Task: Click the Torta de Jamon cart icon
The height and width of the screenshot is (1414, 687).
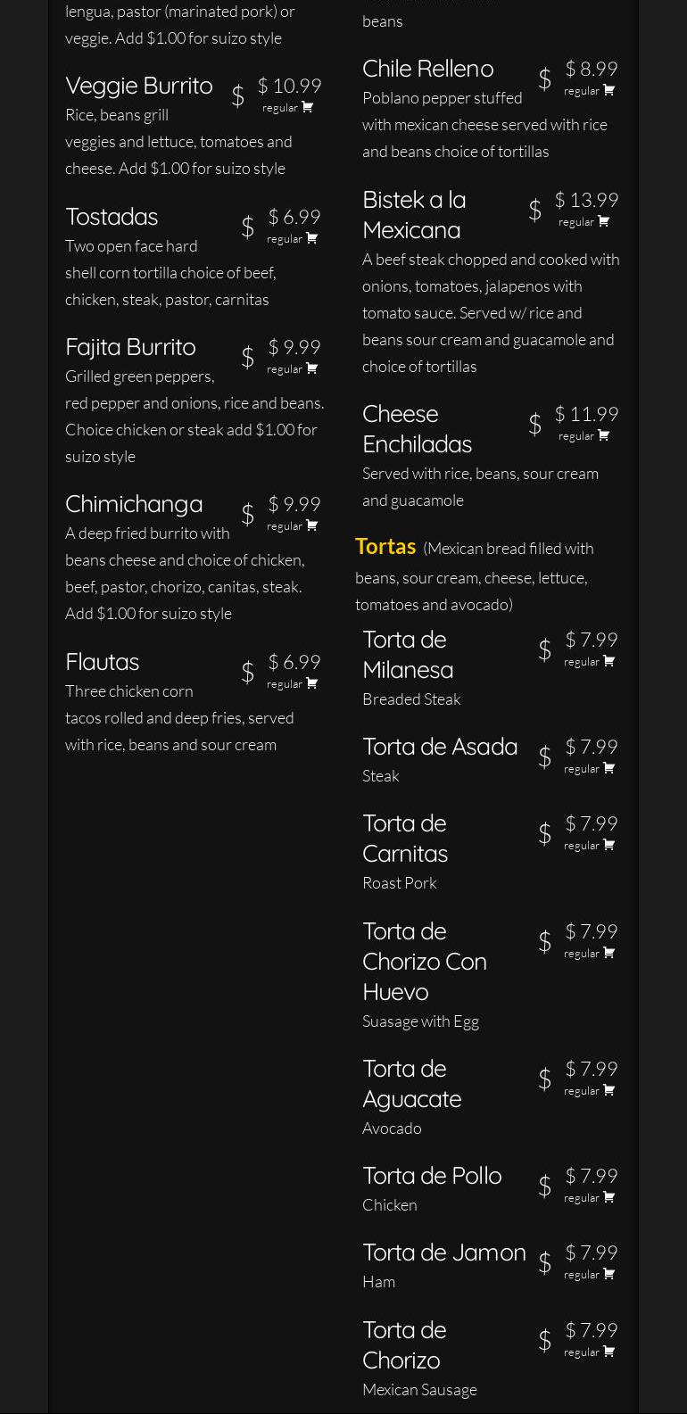Action: (x=609, y=1274)
